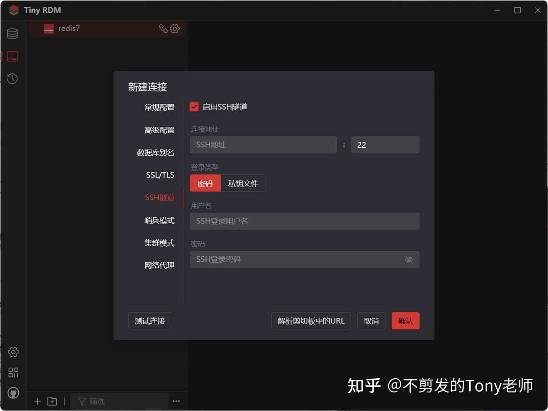The width and height of the screenshot is (548, 411).
Task: Click the SSH地址 input field
Action: coord(263,145)
